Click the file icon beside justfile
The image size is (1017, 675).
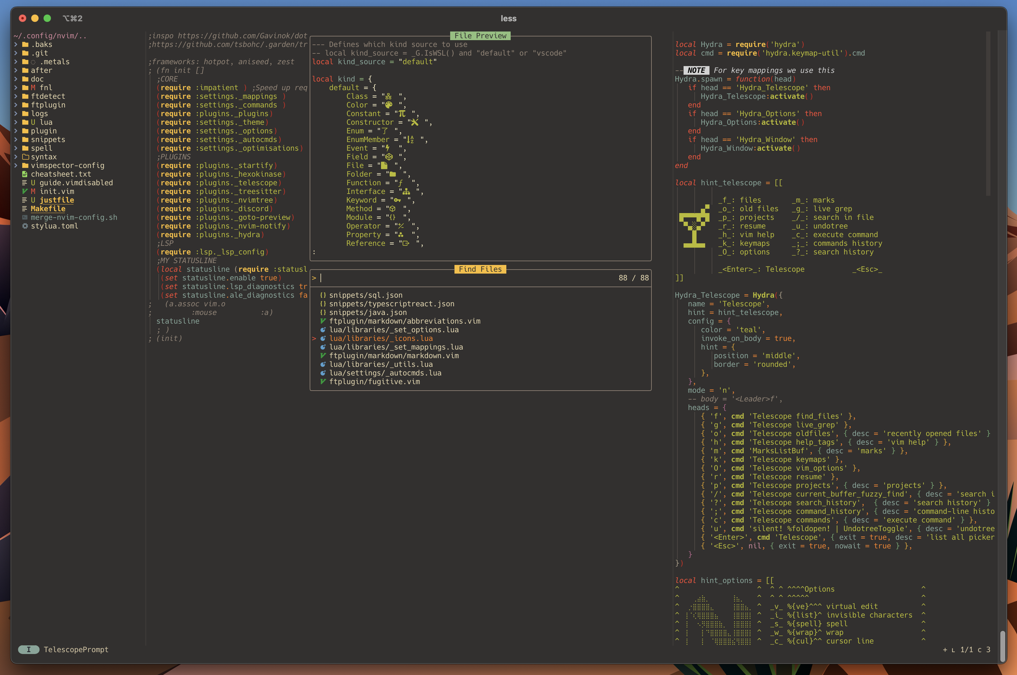pyautogui.click(x=24, y=200)
